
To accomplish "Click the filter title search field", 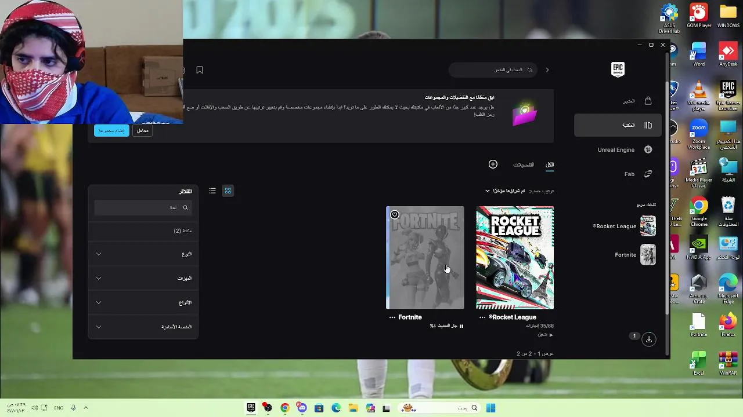I will (x=143, y=207).
